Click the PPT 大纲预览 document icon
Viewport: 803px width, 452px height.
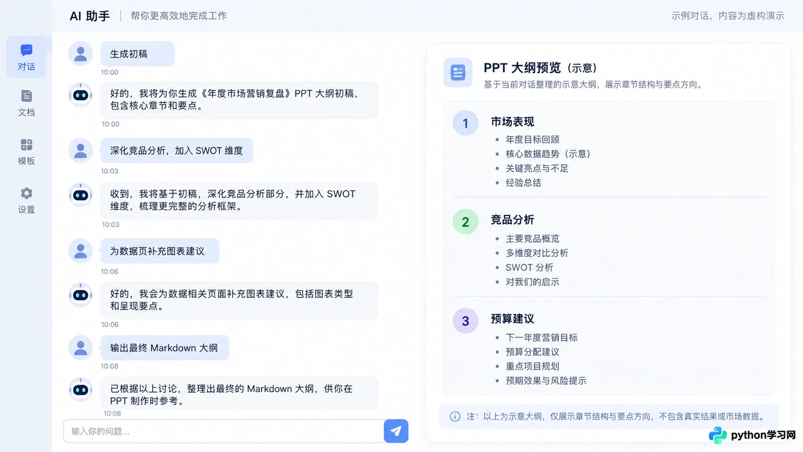click(458, 73)
